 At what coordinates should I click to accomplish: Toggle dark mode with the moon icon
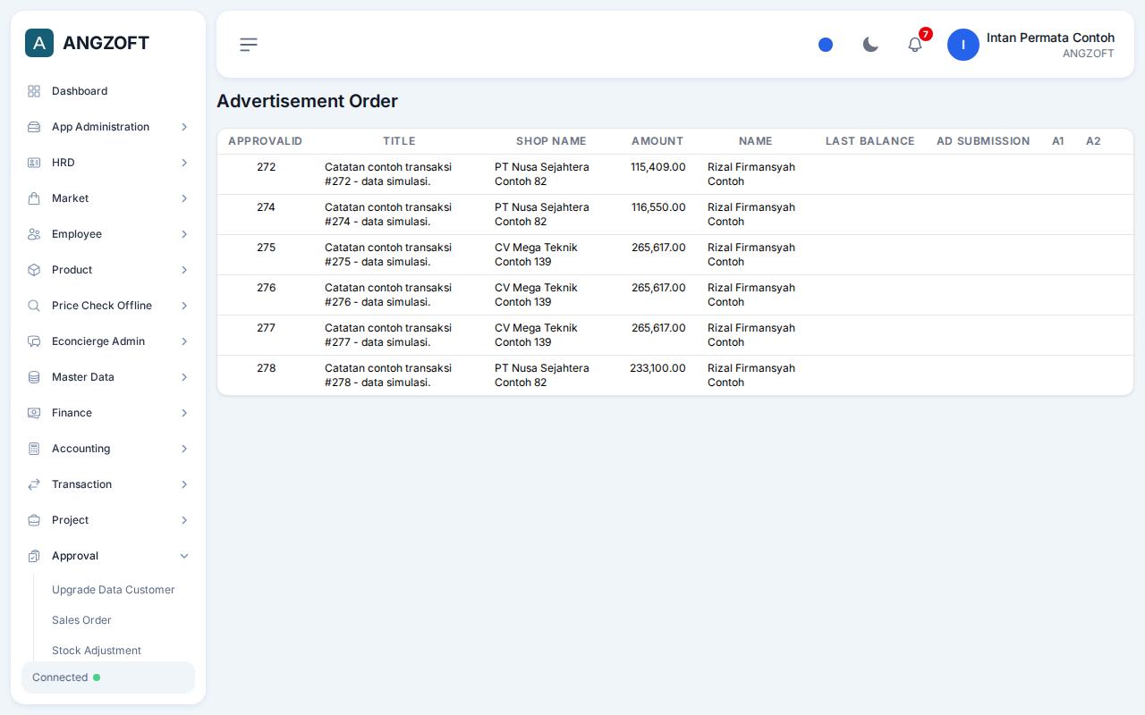[870, 45]
